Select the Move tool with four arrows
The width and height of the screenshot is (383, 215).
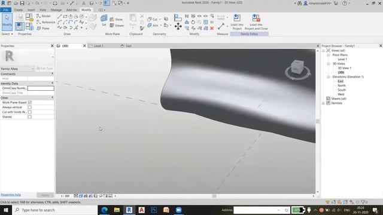178,26
